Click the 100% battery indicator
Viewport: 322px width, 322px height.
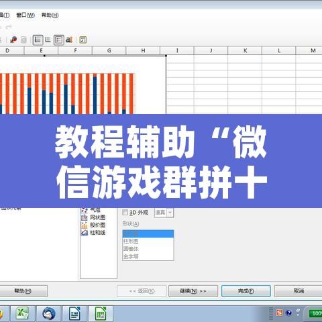(x=316, y=313)
